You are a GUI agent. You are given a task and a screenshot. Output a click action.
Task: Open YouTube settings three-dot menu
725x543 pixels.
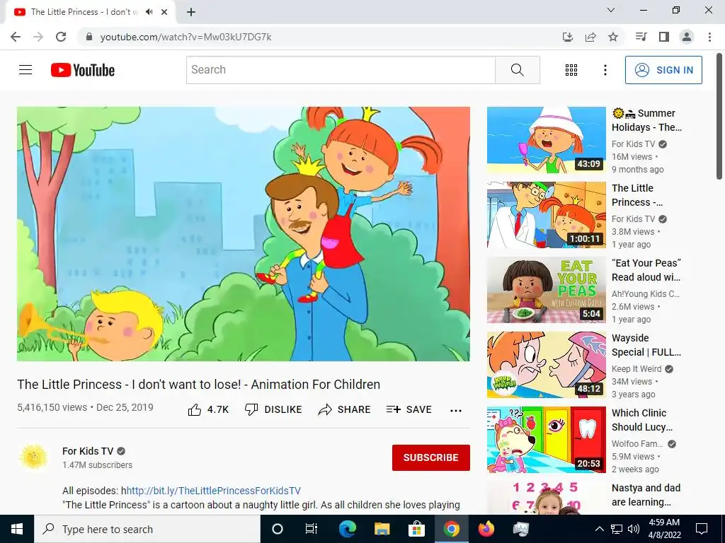[x=605, y=70]
